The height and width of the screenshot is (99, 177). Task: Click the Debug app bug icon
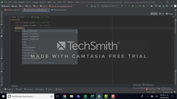coord(133,6)
